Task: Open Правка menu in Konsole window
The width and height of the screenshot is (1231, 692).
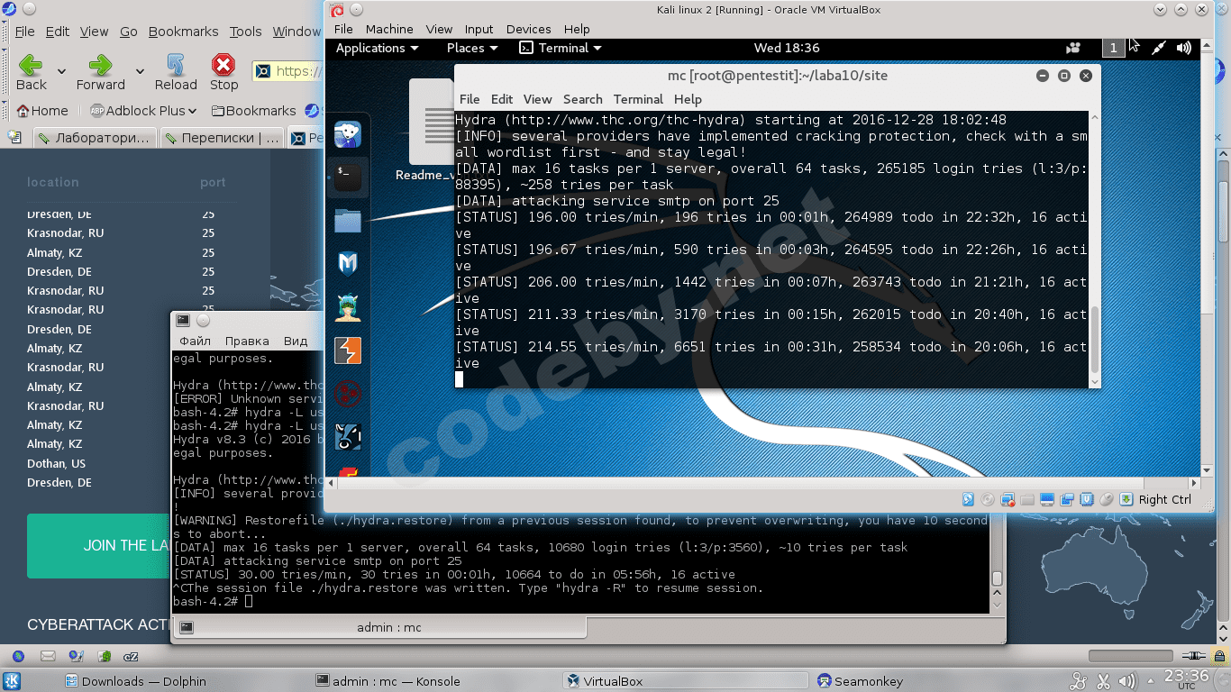Action: pyautogui.click(x=247, y=341)
